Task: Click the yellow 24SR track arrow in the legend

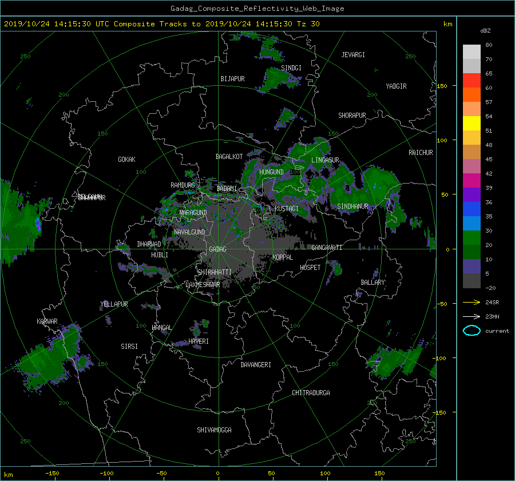Action: pyautogui.click(x=472, y=302)
